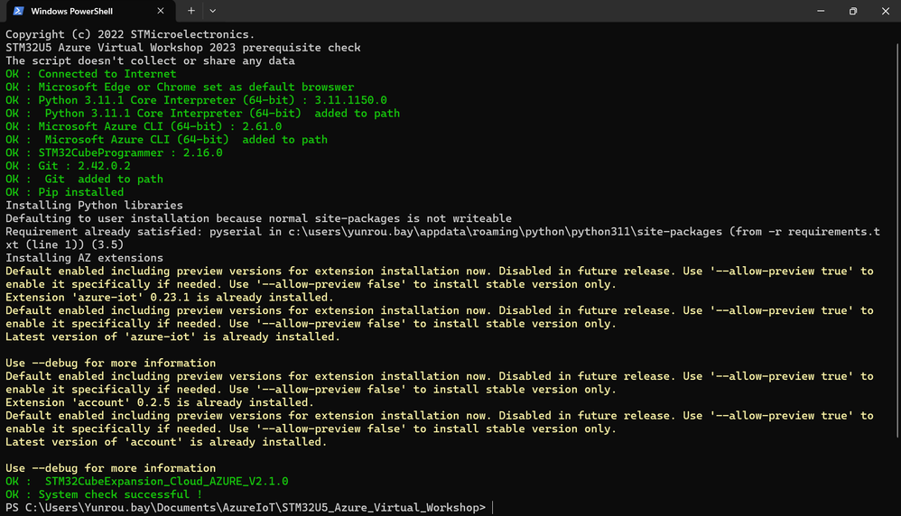Viewport: 901px width, 516px height.
Task: Click the 'Pip installed' status line
Action: 65,192
